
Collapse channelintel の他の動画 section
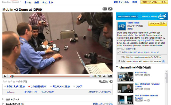[x=117, y=67]
